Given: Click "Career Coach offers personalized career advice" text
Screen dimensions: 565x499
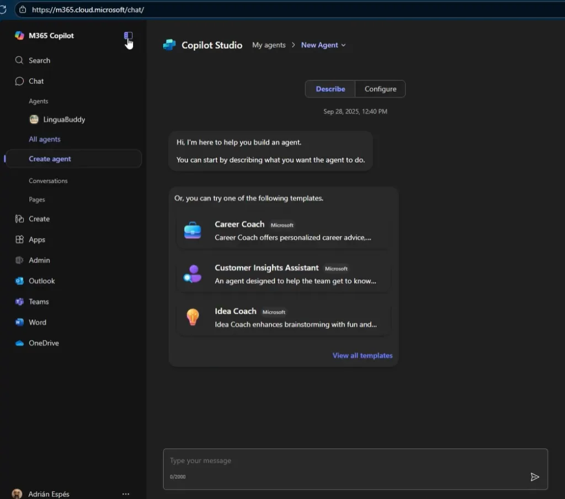Looking at the screenshot, I should tap(292, 238).
